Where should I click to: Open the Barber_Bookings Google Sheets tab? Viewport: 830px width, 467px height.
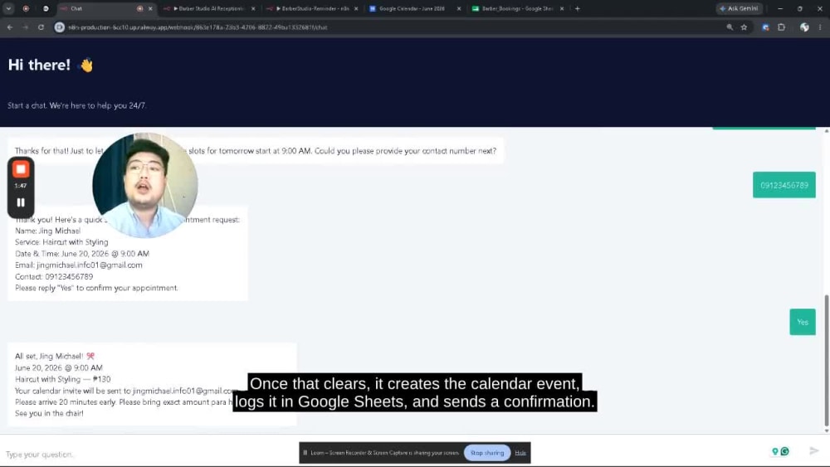click(515, 8)
